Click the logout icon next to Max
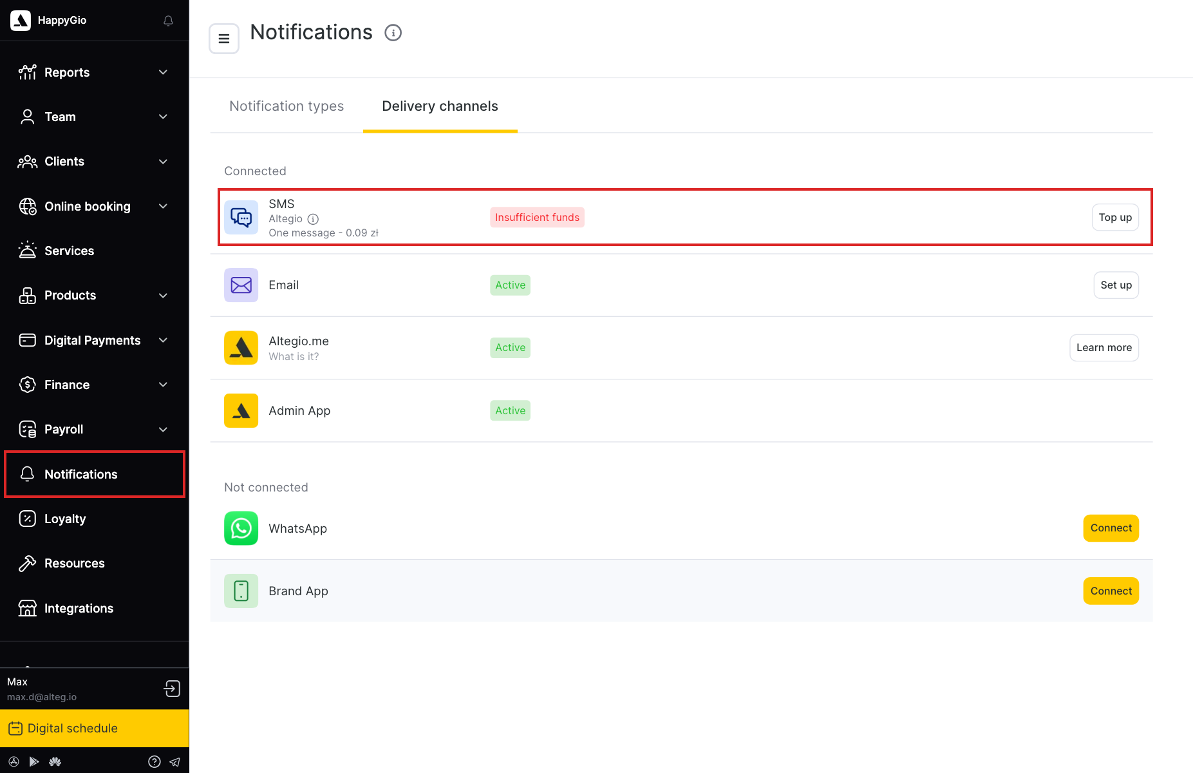1193x773 pixels. point(172,689)
